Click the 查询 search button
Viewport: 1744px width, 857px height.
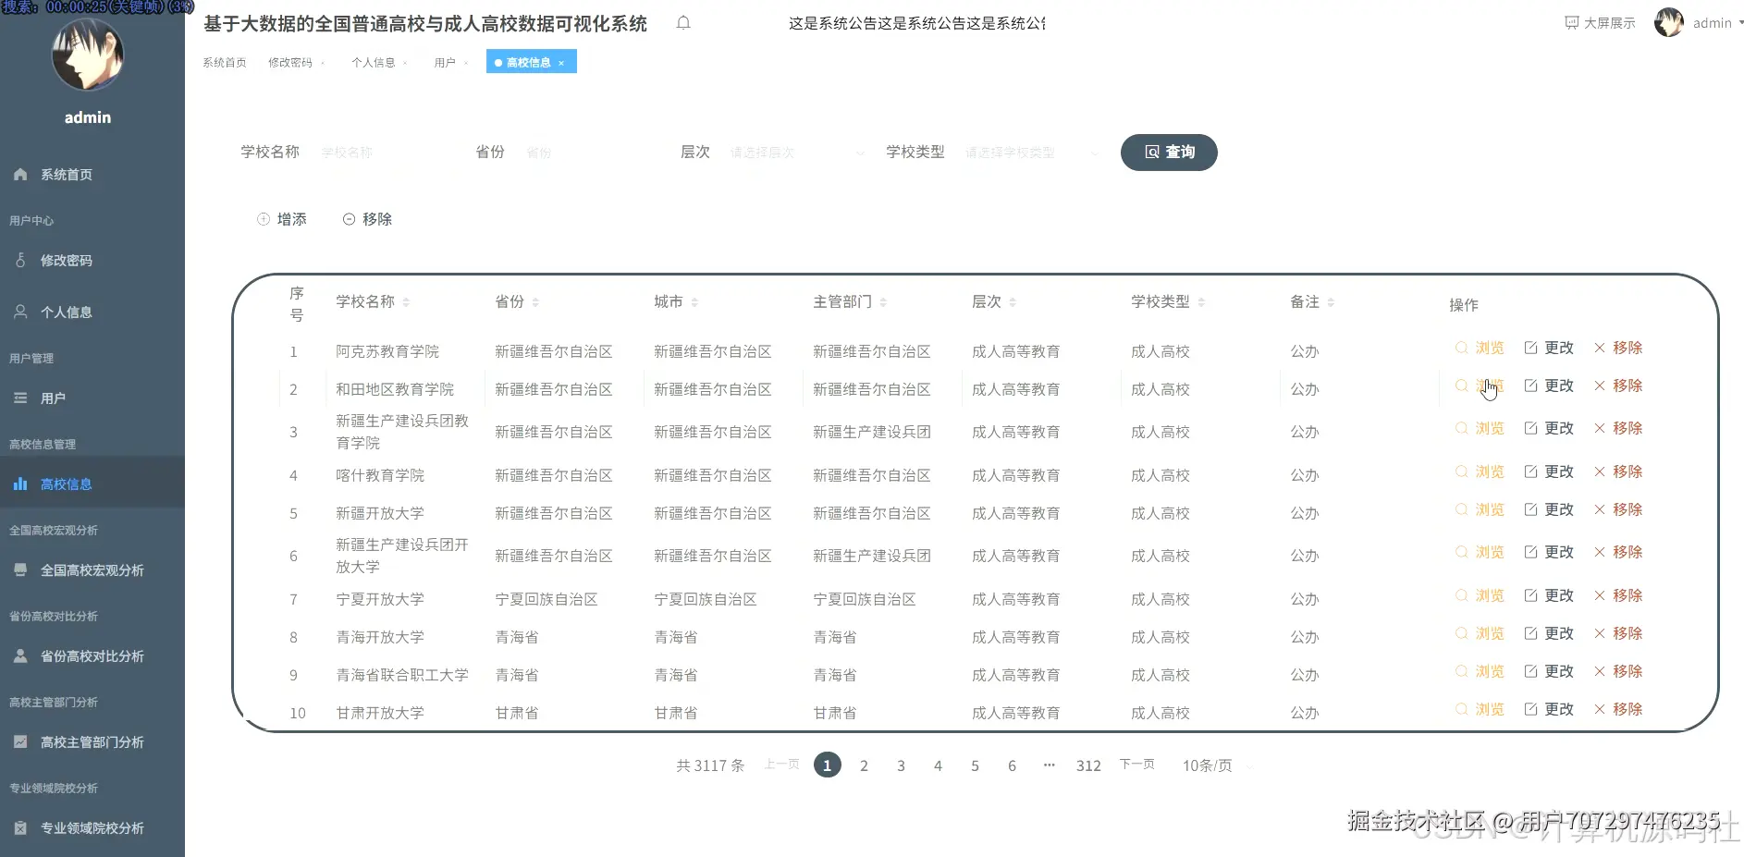click(x=1168, y=153)
